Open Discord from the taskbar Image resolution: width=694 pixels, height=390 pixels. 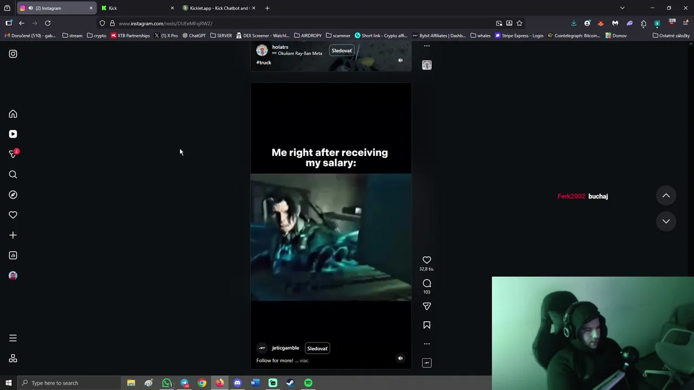click(237, 383)
